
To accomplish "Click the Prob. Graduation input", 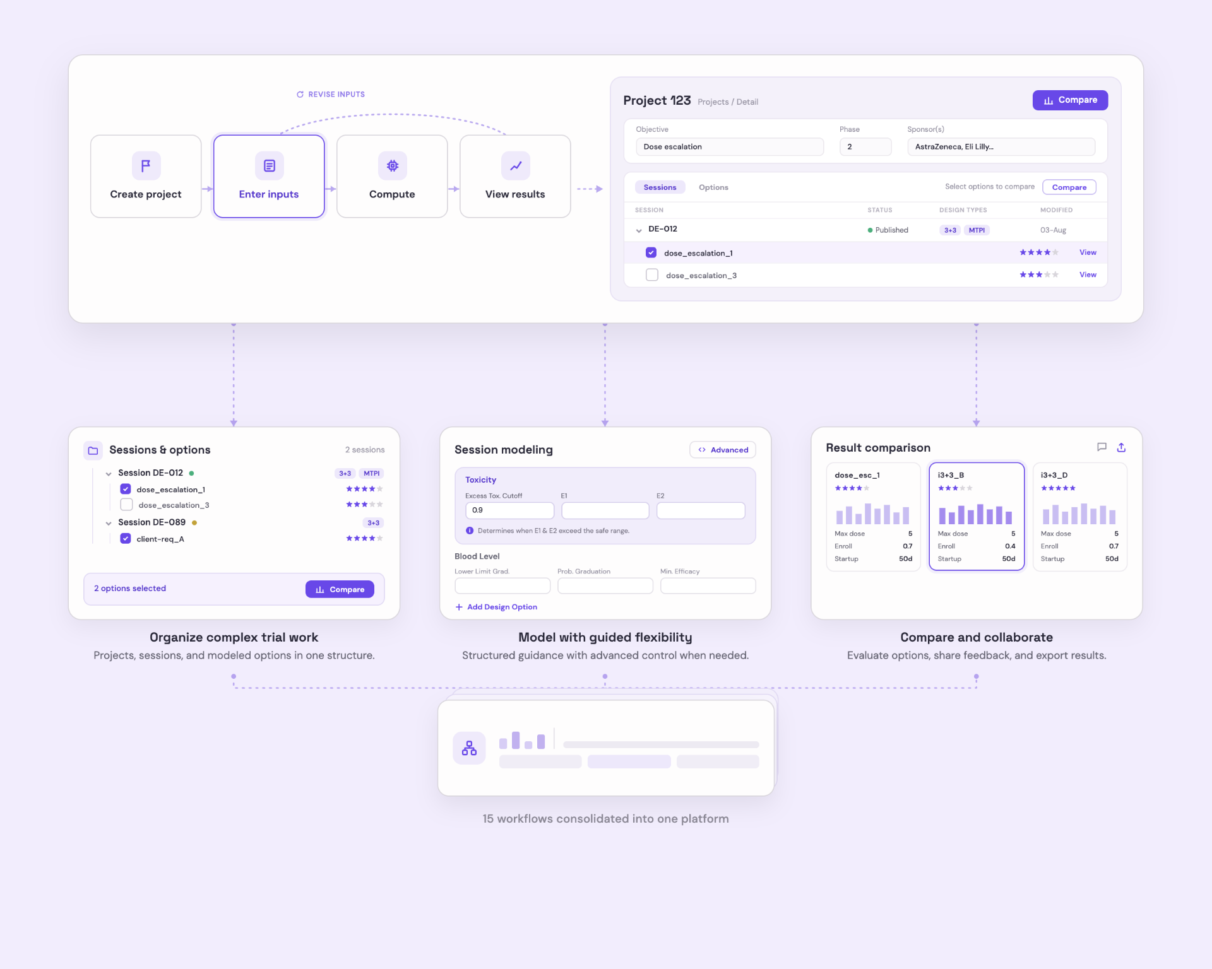I will point(605,586).
